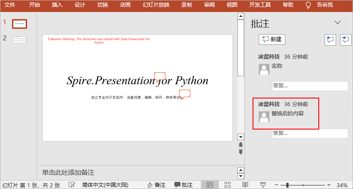Click comment bubble on the subtitle text
This screenshot has width=353, height=189.
tap(185, 94)
